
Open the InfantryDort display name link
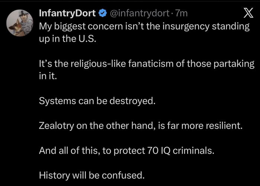pyautogui.click(x=68, y=14)
